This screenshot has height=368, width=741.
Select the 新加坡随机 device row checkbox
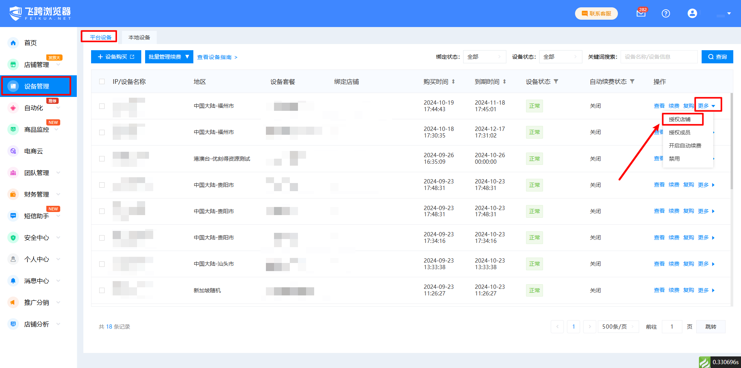click(x=102, y=290)
